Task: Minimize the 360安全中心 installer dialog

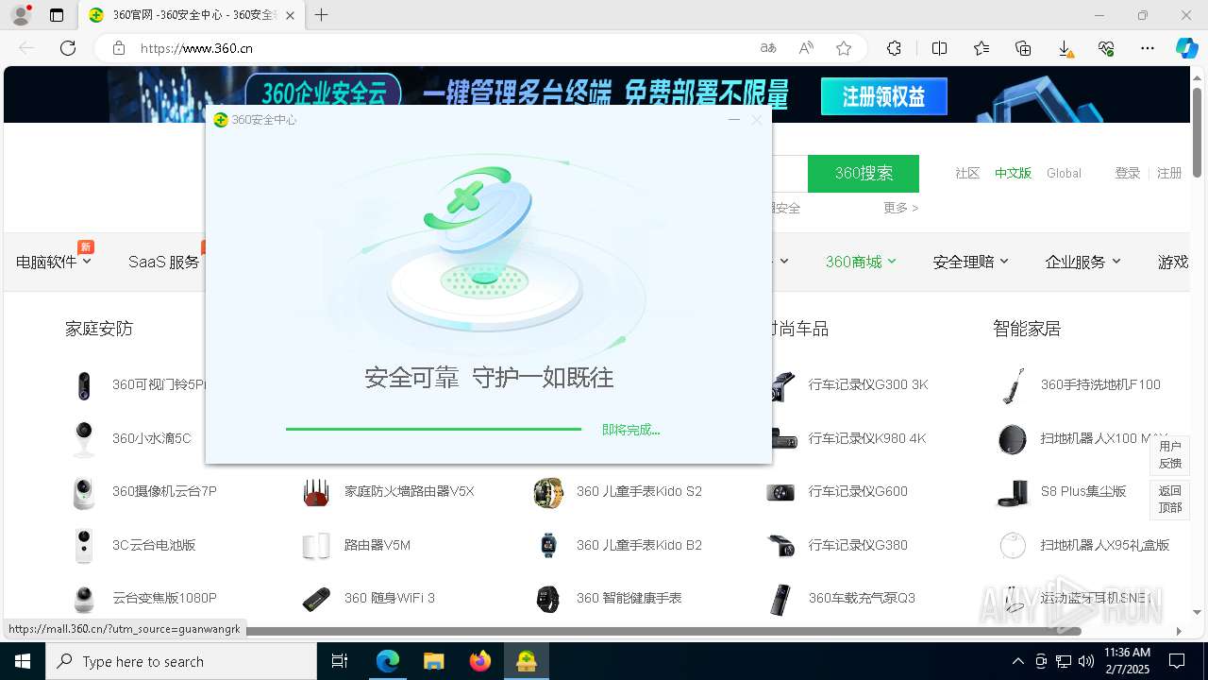Action: pyautogui.click(x=733, y=120)
